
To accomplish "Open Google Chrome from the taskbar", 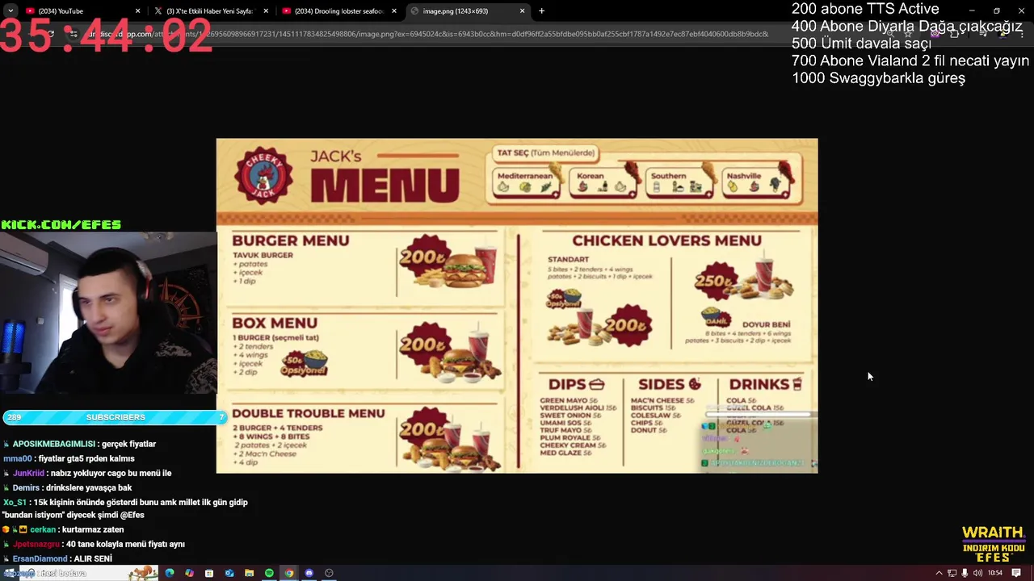I will 289,573.
